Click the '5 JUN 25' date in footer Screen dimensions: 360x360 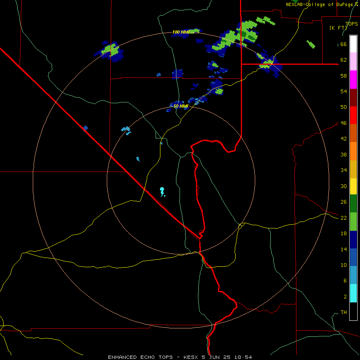pos(217,357)
